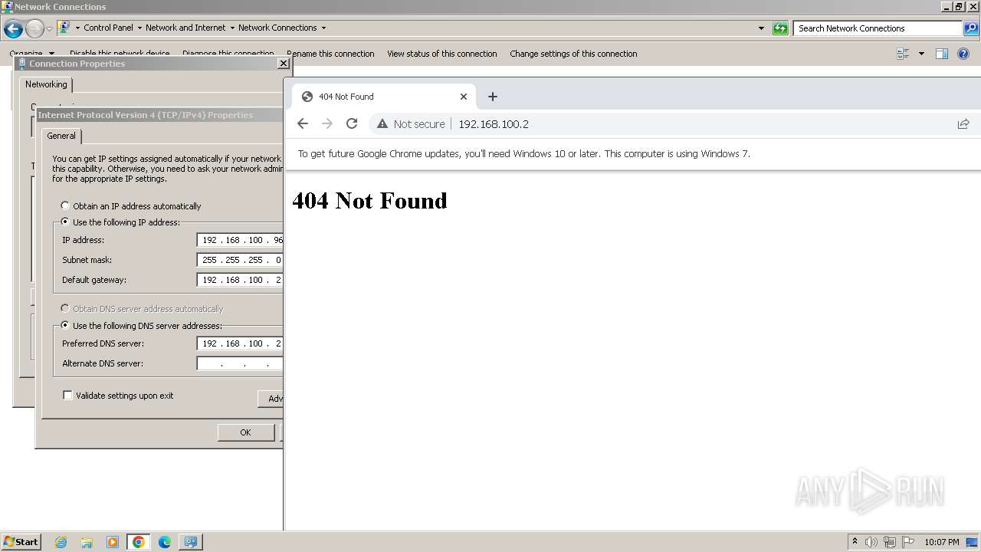Switch to Chrome taskbar button
The width and height of the screenshot is (981, 552).
coord(139,542)
